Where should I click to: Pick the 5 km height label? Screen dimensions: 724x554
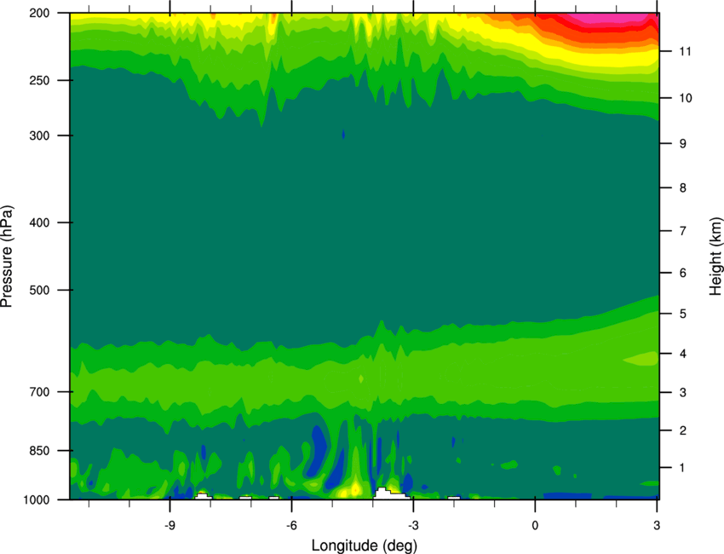coord(683,315)
